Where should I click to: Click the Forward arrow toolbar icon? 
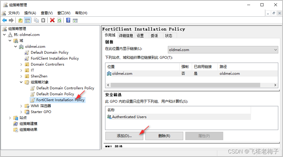tap(11, 20)
